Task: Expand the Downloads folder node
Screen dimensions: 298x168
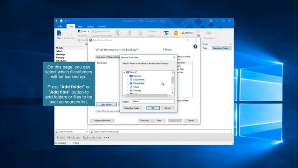Action: point(128,83)
